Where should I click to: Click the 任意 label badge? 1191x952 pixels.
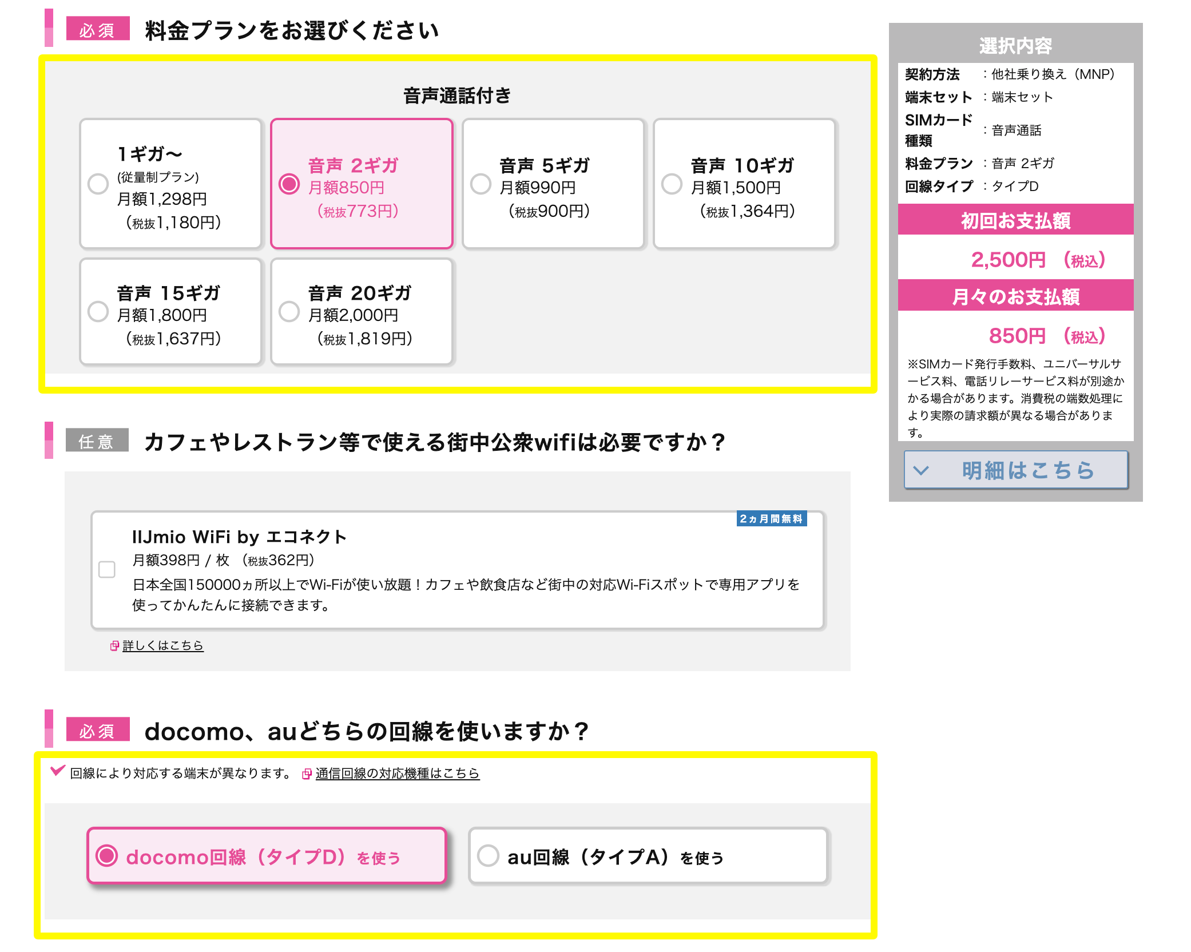point(97,441)
